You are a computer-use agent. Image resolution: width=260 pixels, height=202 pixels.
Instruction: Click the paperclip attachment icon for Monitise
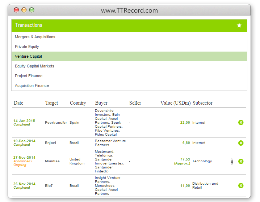click(x=232, y=162)
